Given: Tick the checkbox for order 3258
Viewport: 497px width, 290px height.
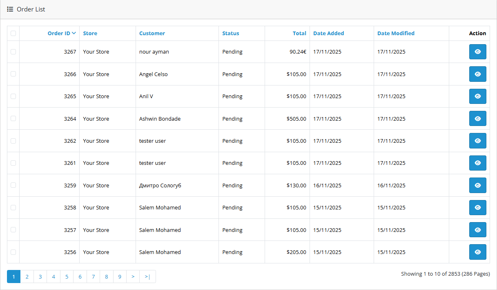Looking at the screenshot, I should coord(13,207).
